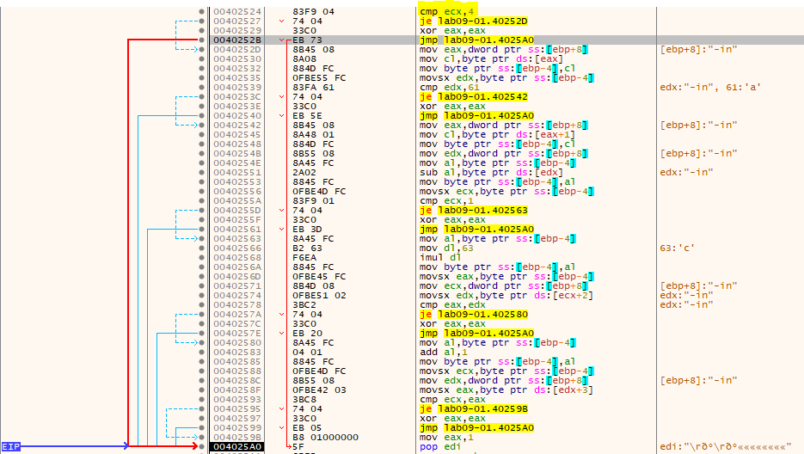Click jump-direction arrow beside bytes 74 04 at 00402527
Image resolution: width=804 pixels, height=454 pixels.
pyautogui.click(x=281, y=21)
